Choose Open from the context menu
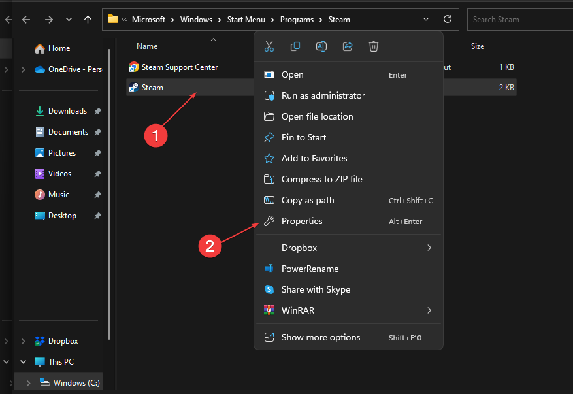 [x=348, y=74]
